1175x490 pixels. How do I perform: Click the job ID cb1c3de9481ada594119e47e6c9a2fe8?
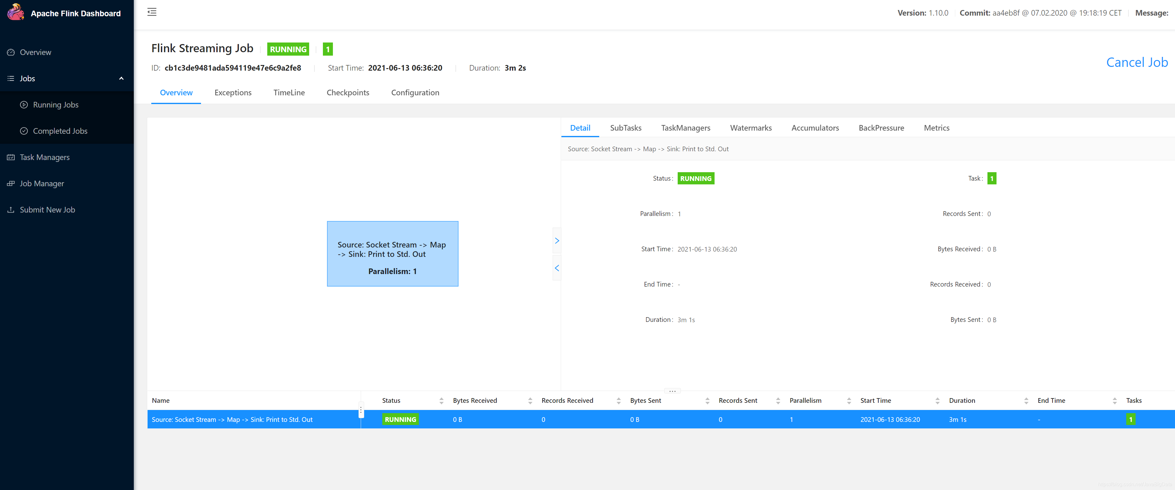(x=233, y=68)
